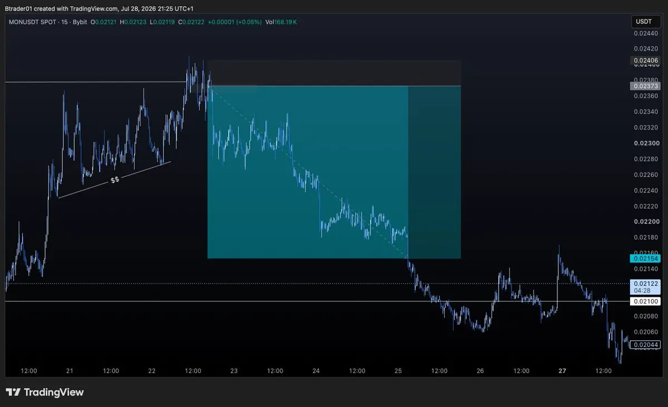Click date label 25 on time axis
The image size is (668, 407).
(x=399, y=371)
